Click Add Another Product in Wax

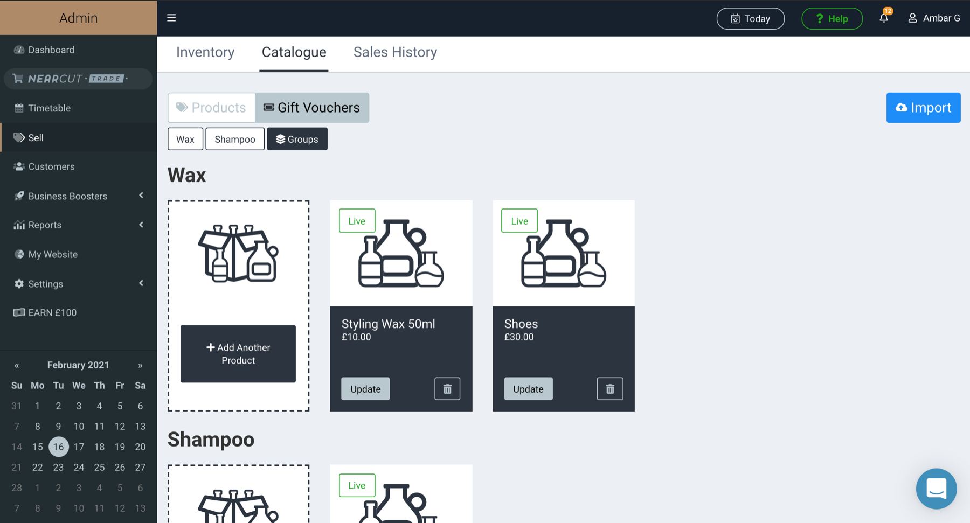pyautogui.click(x=238, y=354)
